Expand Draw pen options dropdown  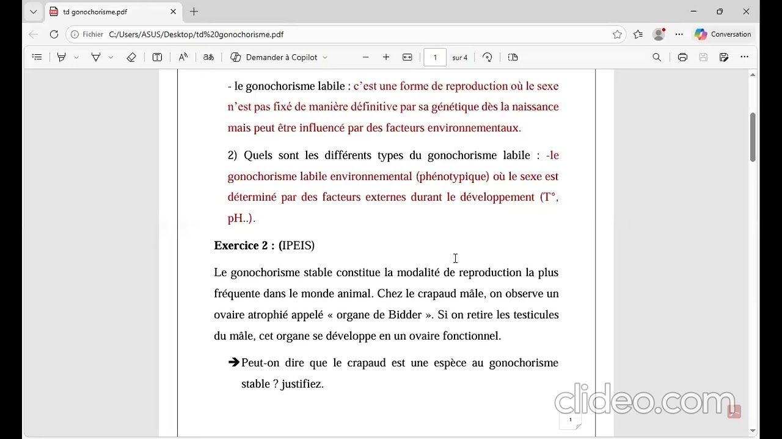tap(111, 57)
